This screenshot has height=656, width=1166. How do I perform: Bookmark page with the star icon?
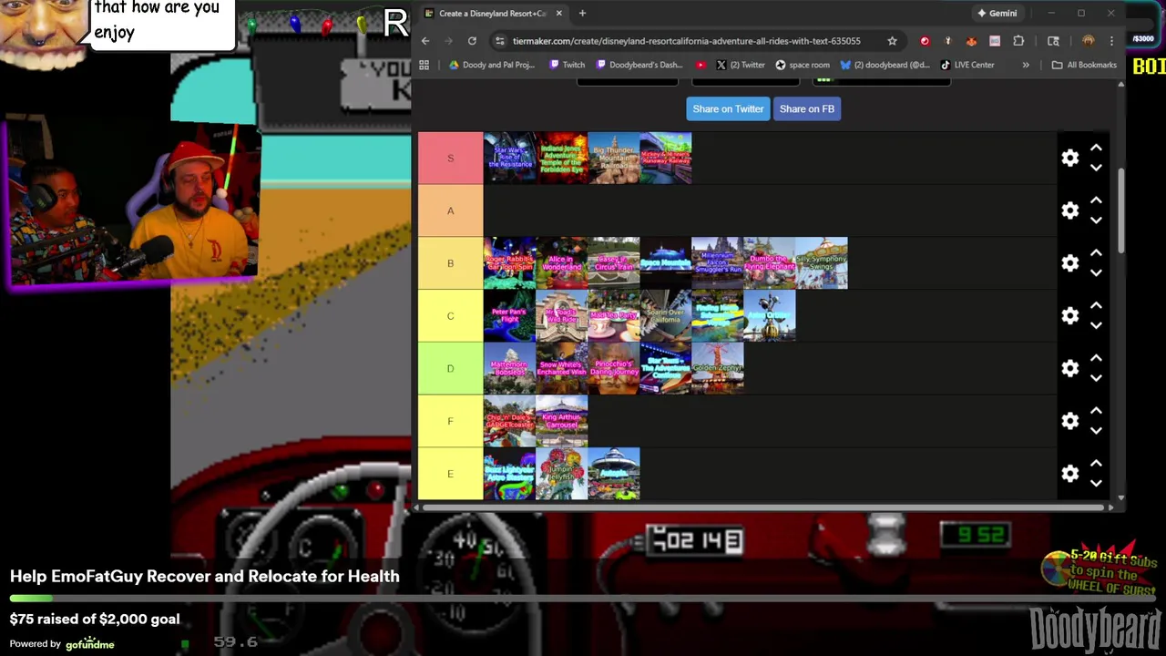tap(892, 41)
